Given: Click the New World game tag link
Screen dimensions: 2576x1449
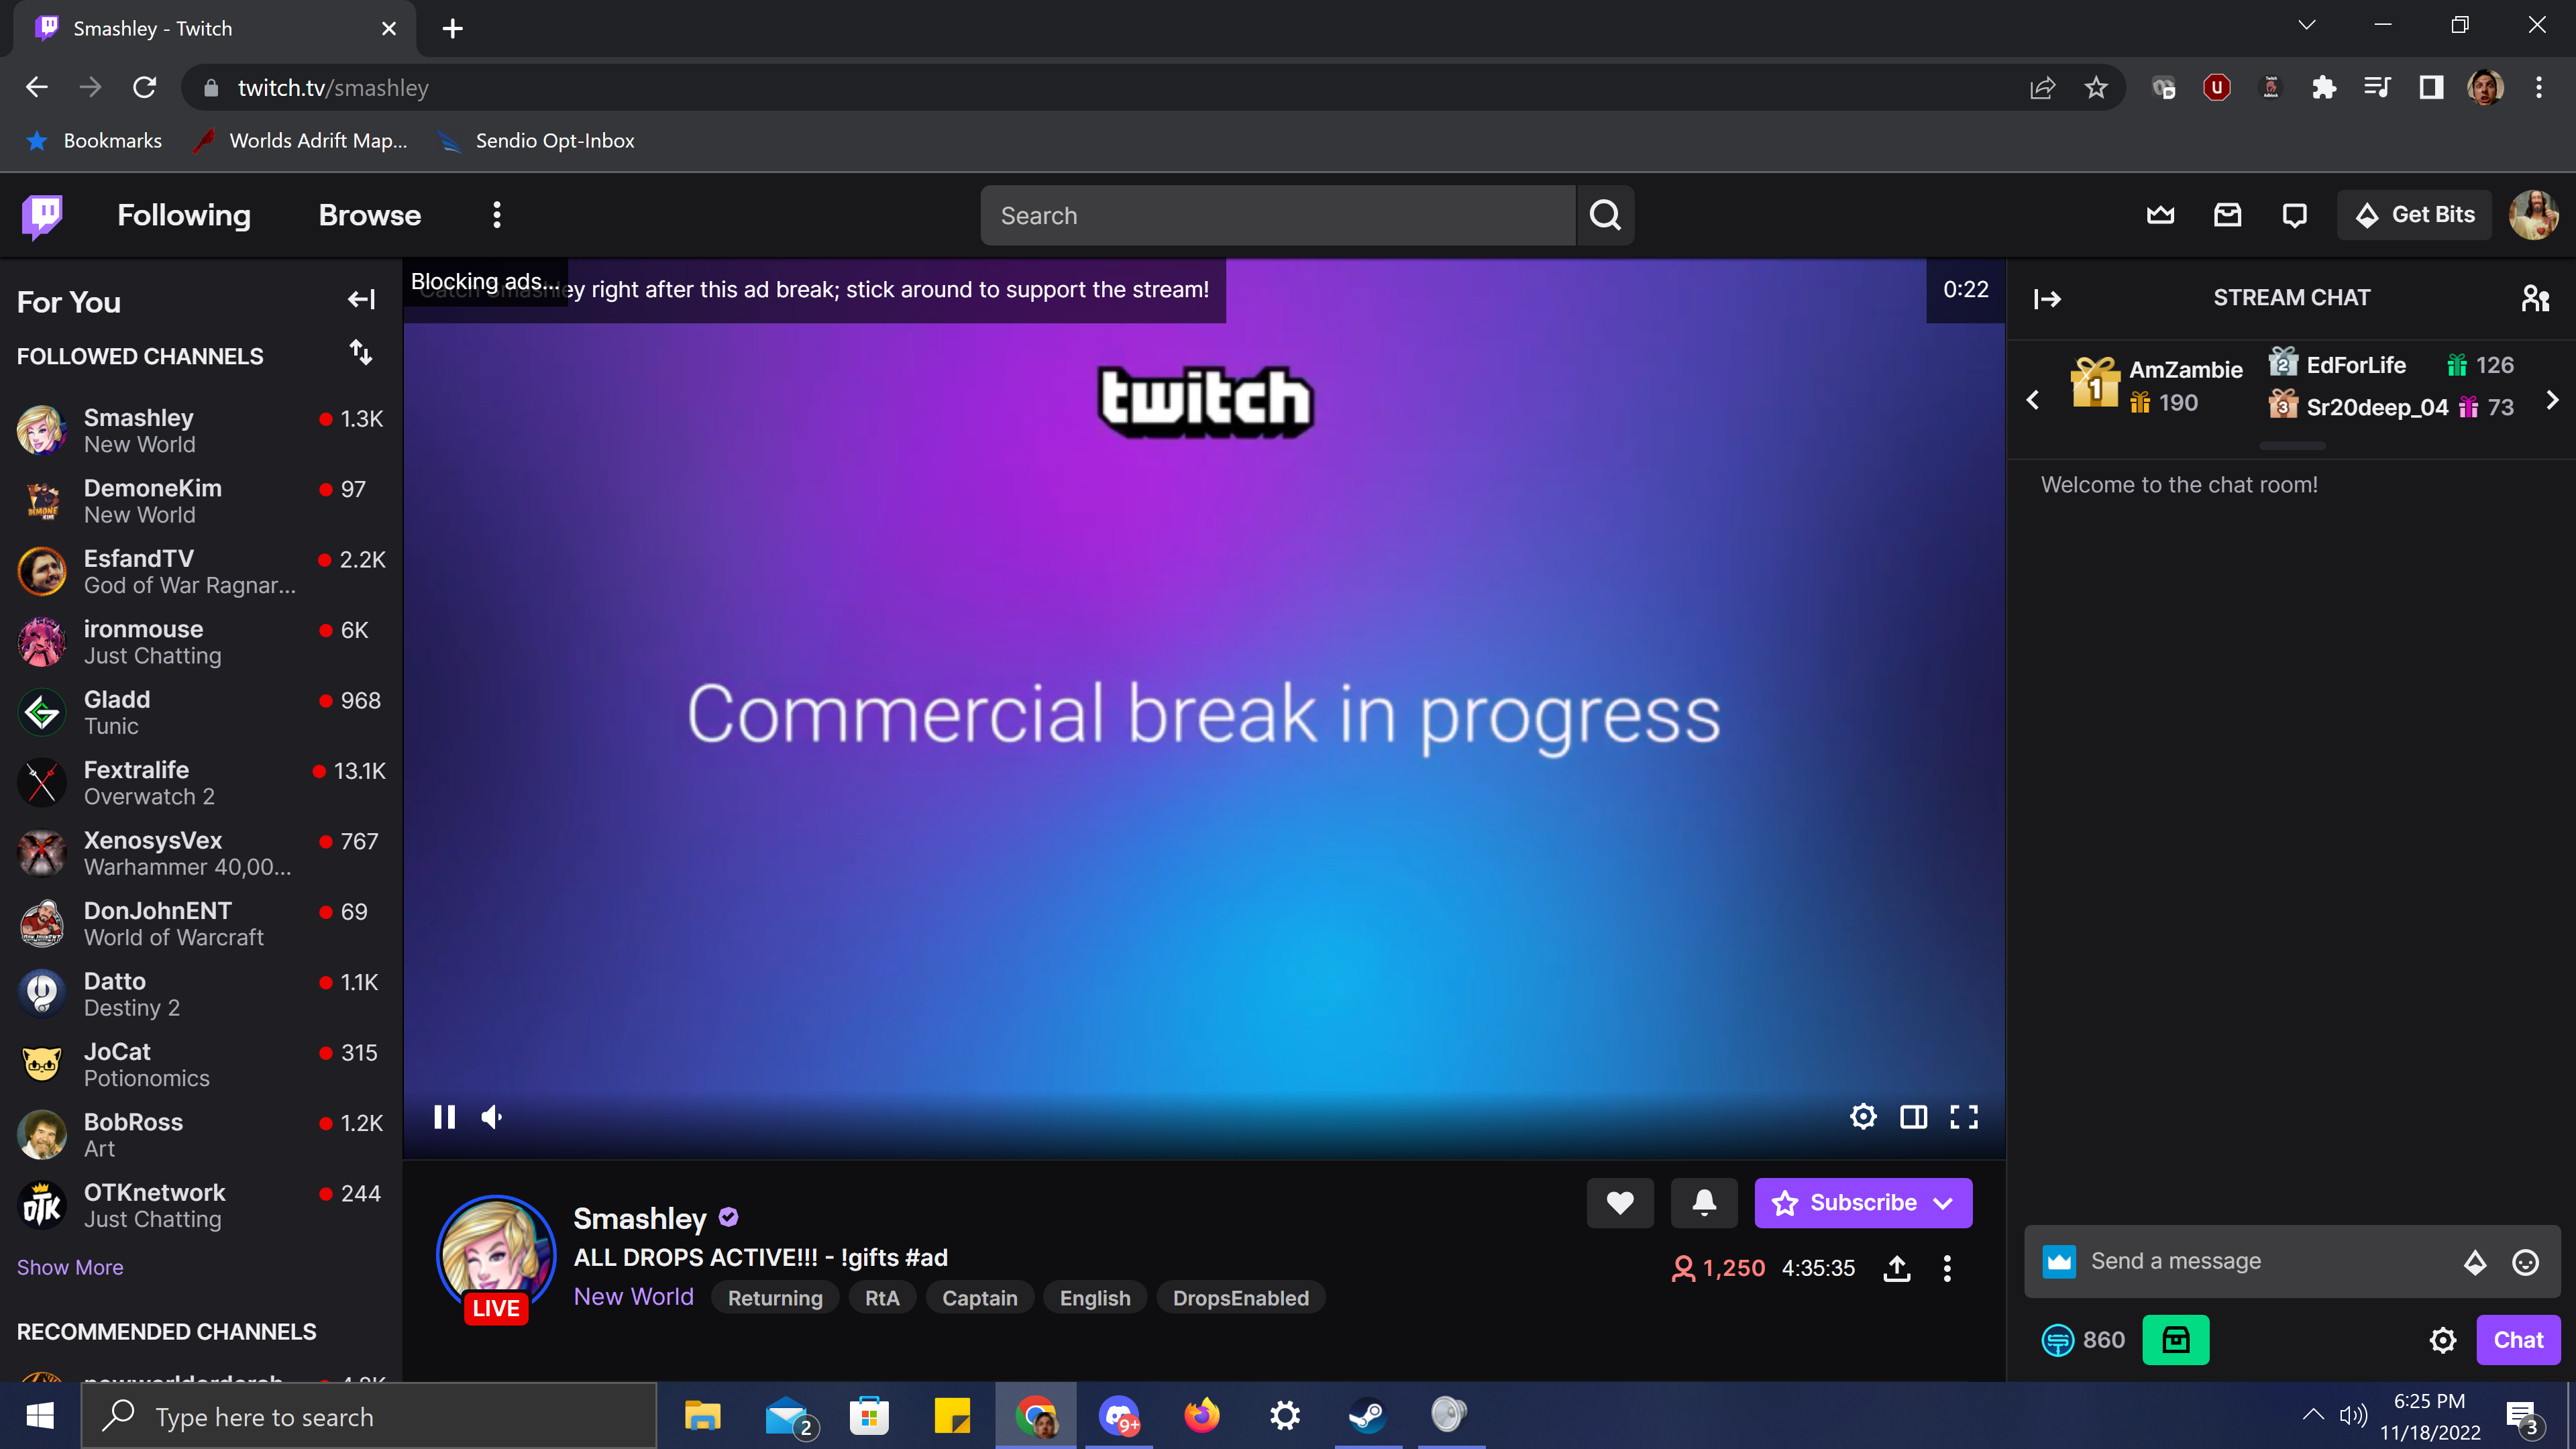Looking at the screenshot, I should 633,1295.
